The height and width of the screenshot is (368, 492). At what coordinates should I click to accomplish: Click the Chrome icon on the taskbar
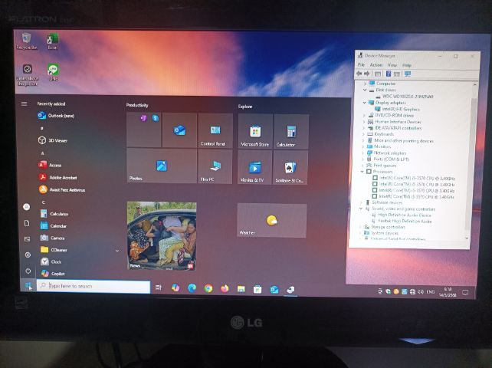tap(208, 288)
